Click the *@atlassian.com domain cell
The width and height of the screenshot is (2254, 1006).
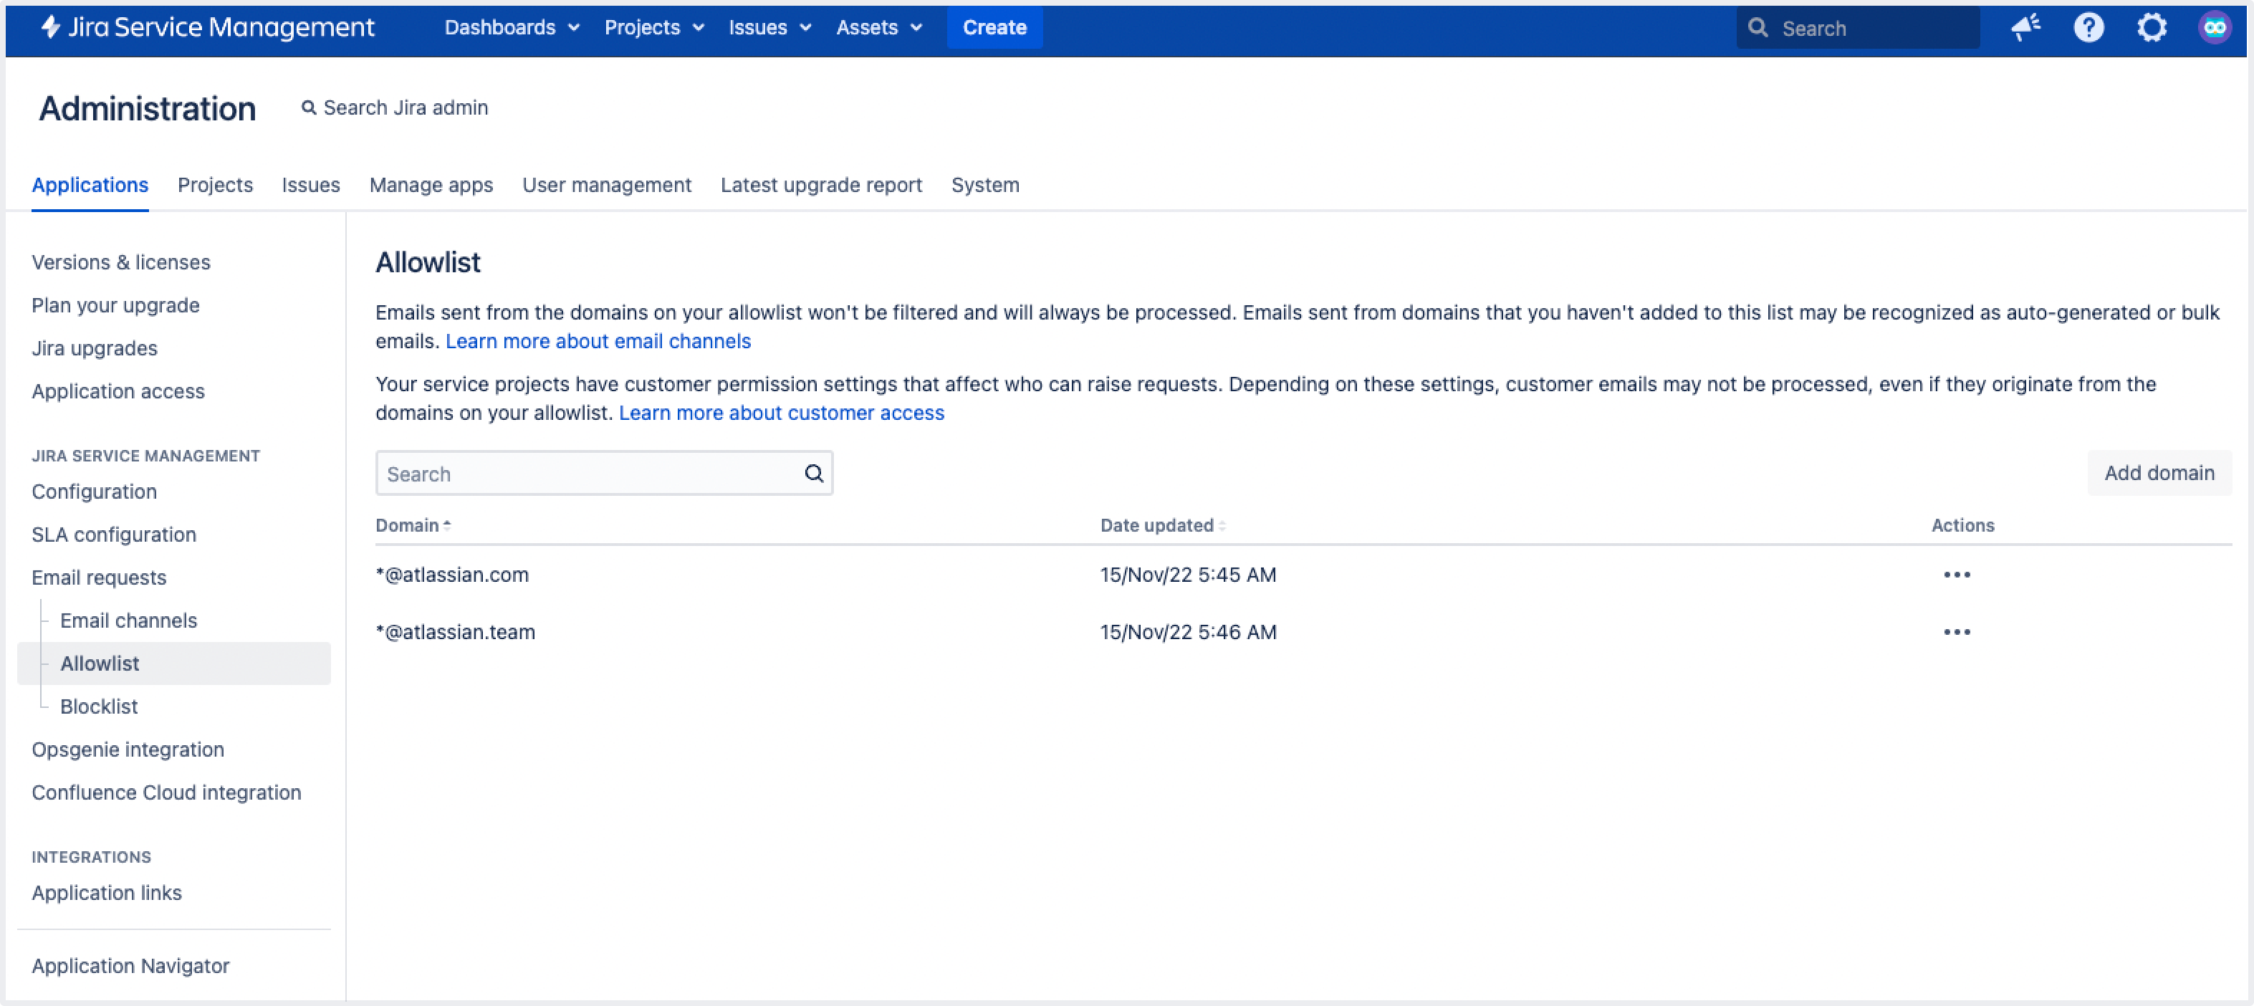click(x=452, y=575)
